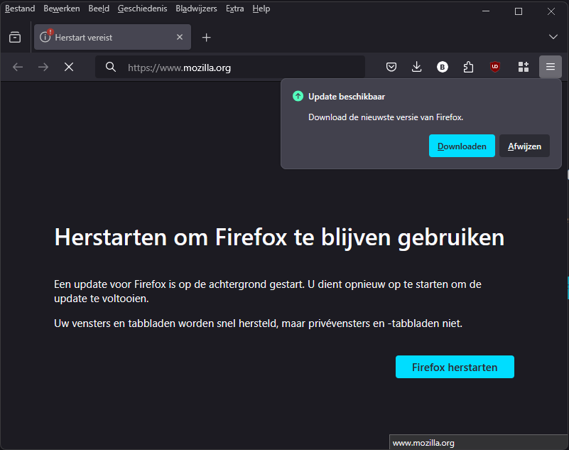Go forward with the forward arrow
Image resolution: width=569 pixels, height=450 pixels.
pyautogui.click(x=43, y=68)
